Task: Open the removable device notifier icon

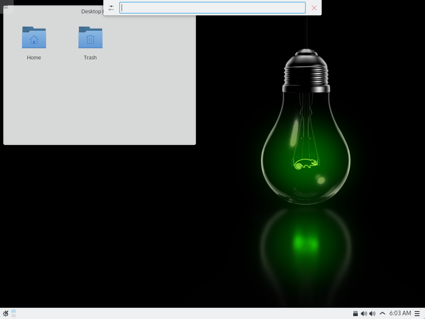Action: pos(355,314)
